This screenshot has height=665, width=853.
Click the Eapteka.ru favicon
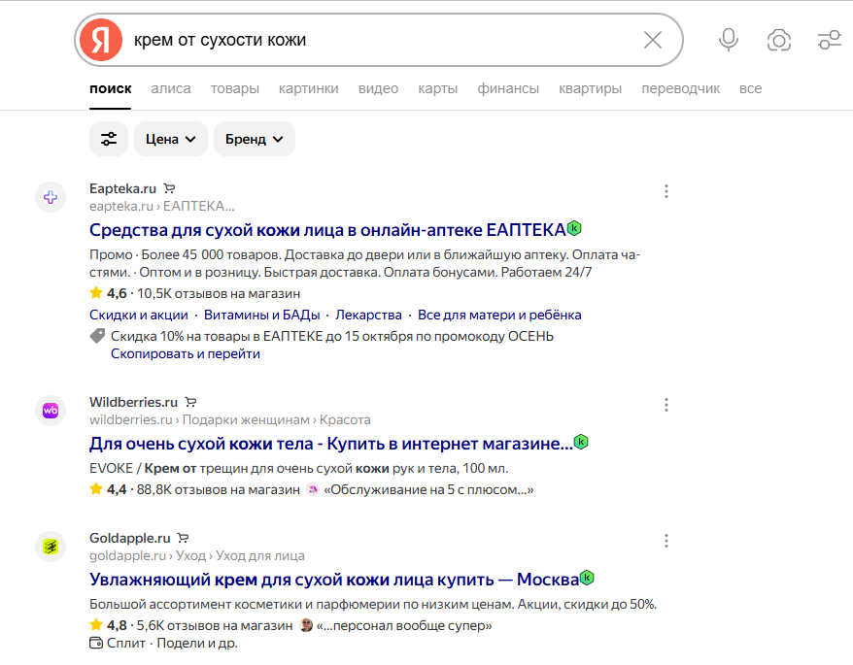coord(50,197)
